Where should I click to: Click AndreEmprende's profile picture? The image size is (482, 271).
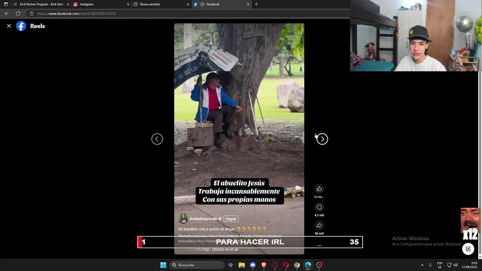tap(183, 219)
